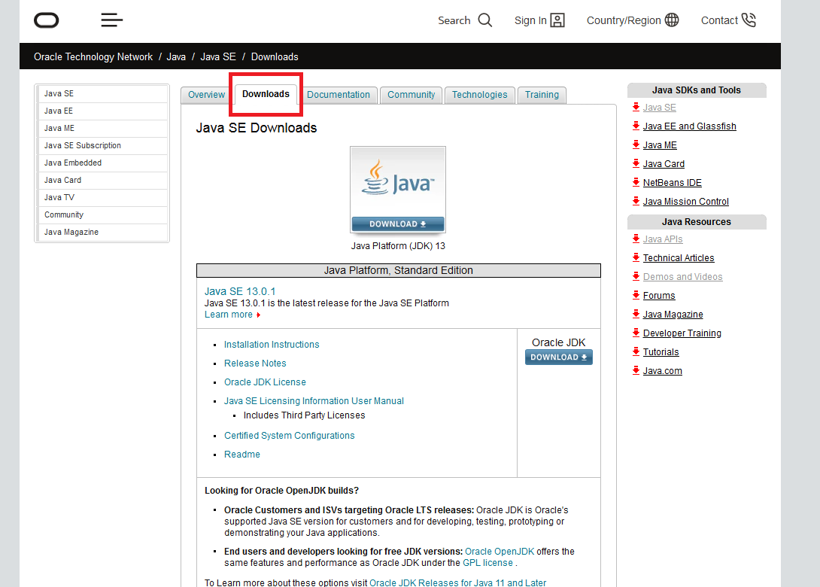Open the Oracle JDK License link
Screen dimensions: 820x587
coord(265,382)
